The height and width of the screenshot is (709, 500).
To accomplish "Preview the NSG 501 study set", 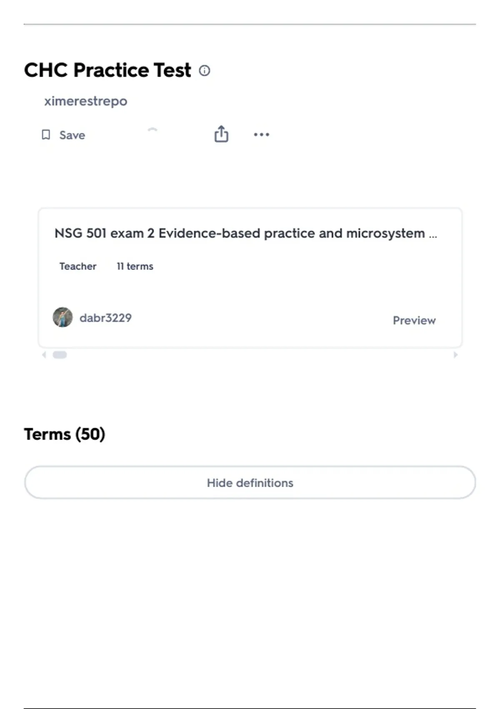I will [x=414, y=320].
